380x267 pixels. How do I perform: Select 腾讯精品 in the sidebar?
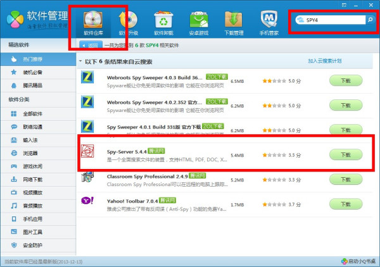coord(38,85)
